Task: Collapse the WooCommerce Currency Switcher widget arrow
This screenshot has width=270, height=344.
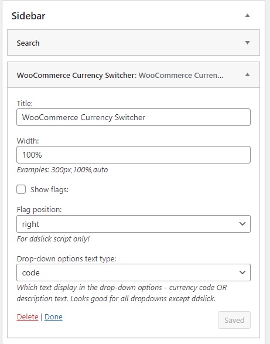Action: pyautogui.click(x=247, y=74)
